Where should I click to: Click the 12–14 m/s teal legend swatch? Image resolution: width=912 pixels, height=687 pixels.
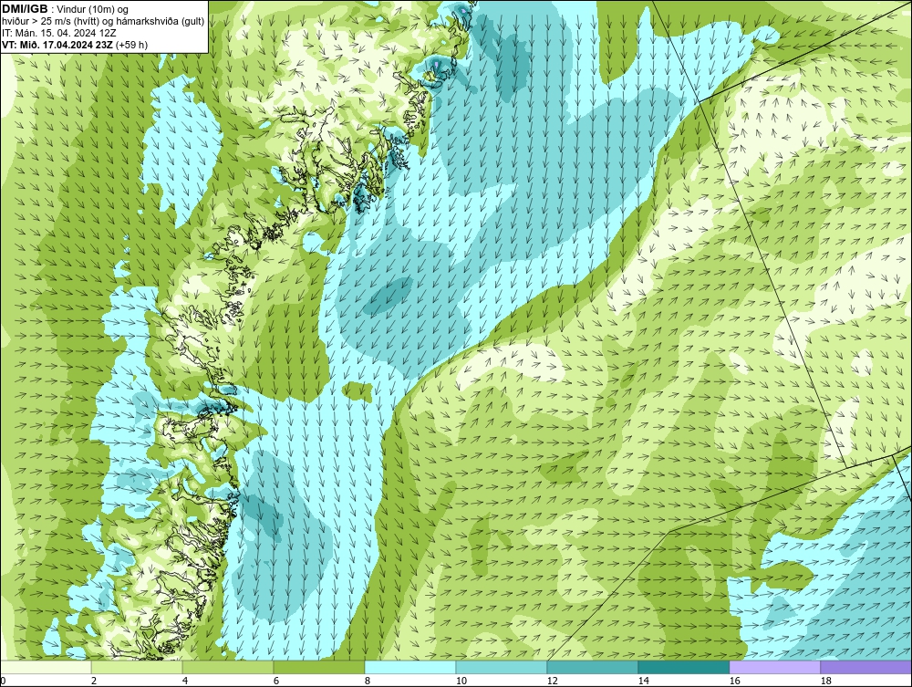tap(593, 667)
